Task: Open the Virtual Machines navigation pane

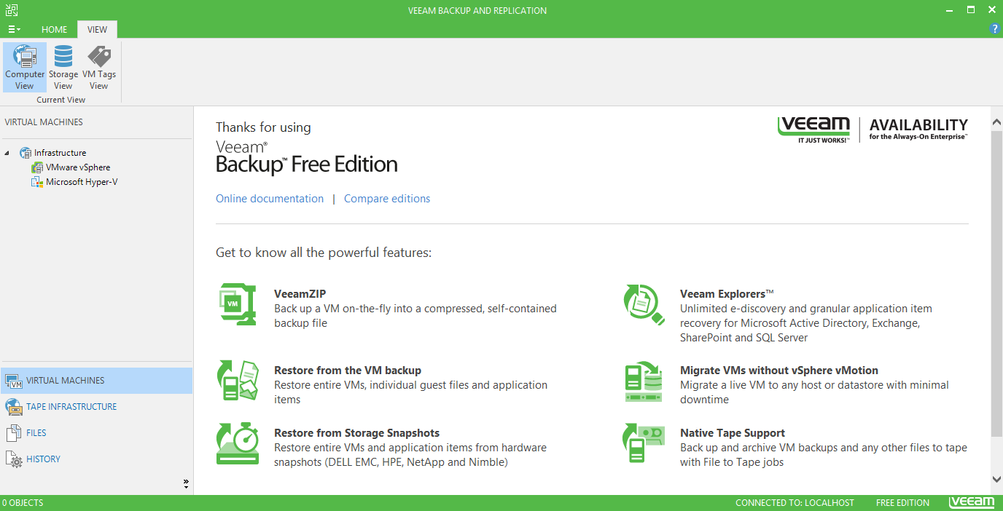Action: click(96, 381)
